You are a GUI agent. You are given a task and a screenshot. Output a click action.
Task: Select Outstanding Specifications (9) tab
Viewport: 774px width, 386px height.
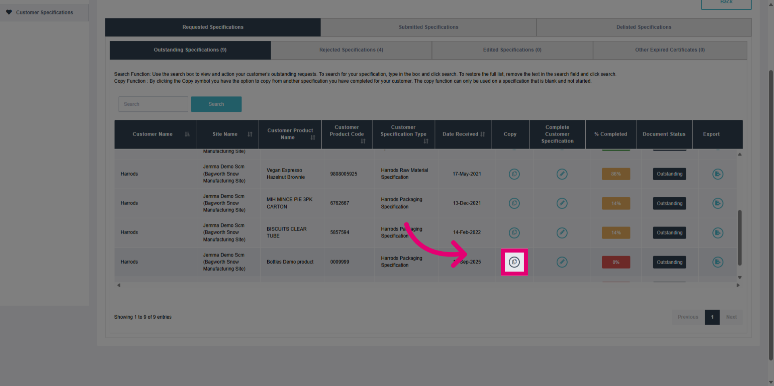(x=190, y=50)
